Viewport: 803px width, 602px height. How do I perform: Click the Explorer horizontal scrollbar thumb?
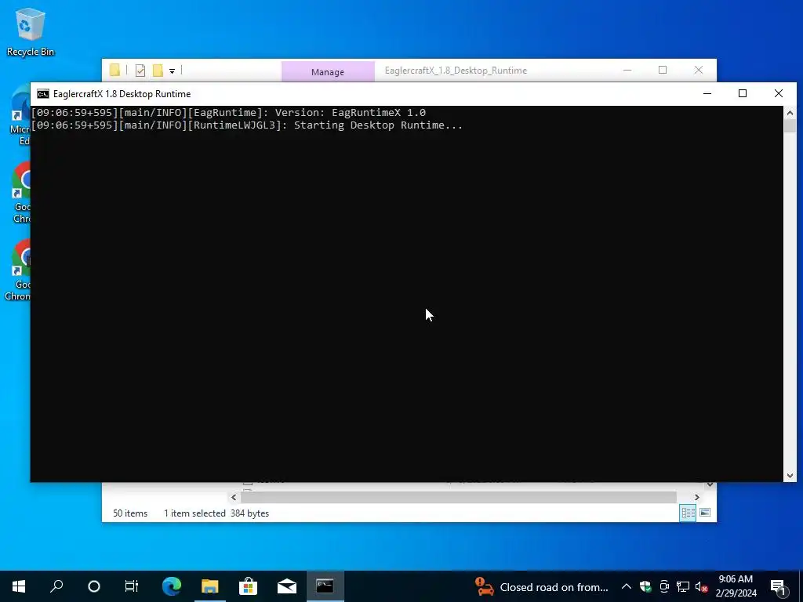tap(459, 497)
